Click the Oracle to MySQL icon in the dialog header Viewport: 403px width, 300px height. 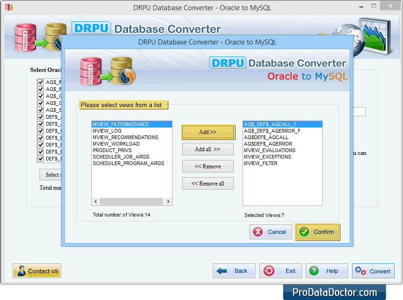point(108,71)
